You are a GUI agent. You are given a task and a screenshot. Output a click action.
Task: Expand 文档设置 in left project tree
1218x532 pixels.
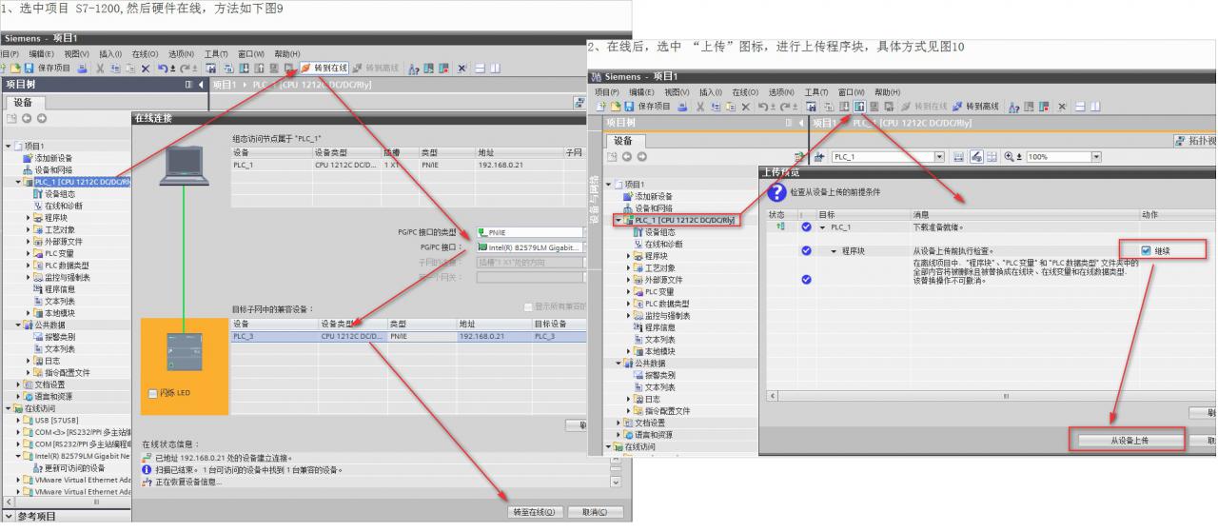point(18,384)
